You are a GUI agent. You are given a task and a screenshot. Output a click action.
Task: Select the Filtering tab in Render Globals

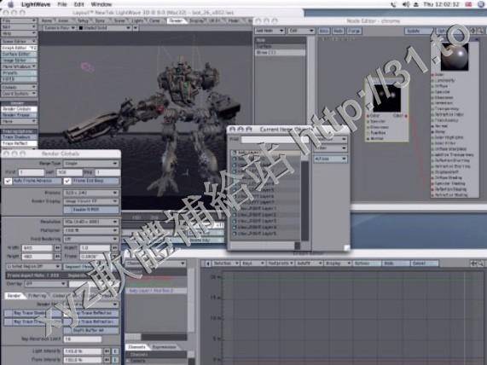click(38, 296)
